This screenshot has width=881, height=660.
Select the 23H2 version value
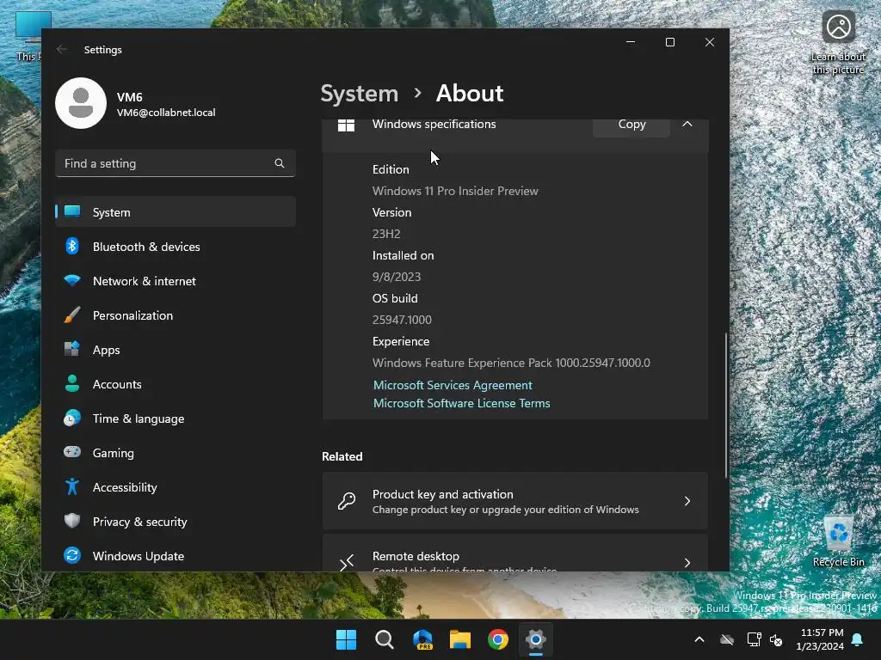[x=386, y=234]
